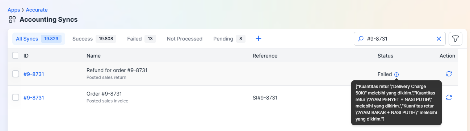470x131 pixels.
Task: Clear the search field with X
Action: pos(439,39)
